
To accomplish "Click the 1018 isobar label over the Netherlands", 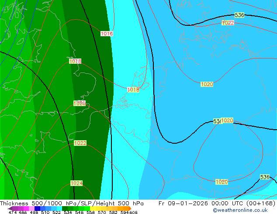I will click(133, 90).
